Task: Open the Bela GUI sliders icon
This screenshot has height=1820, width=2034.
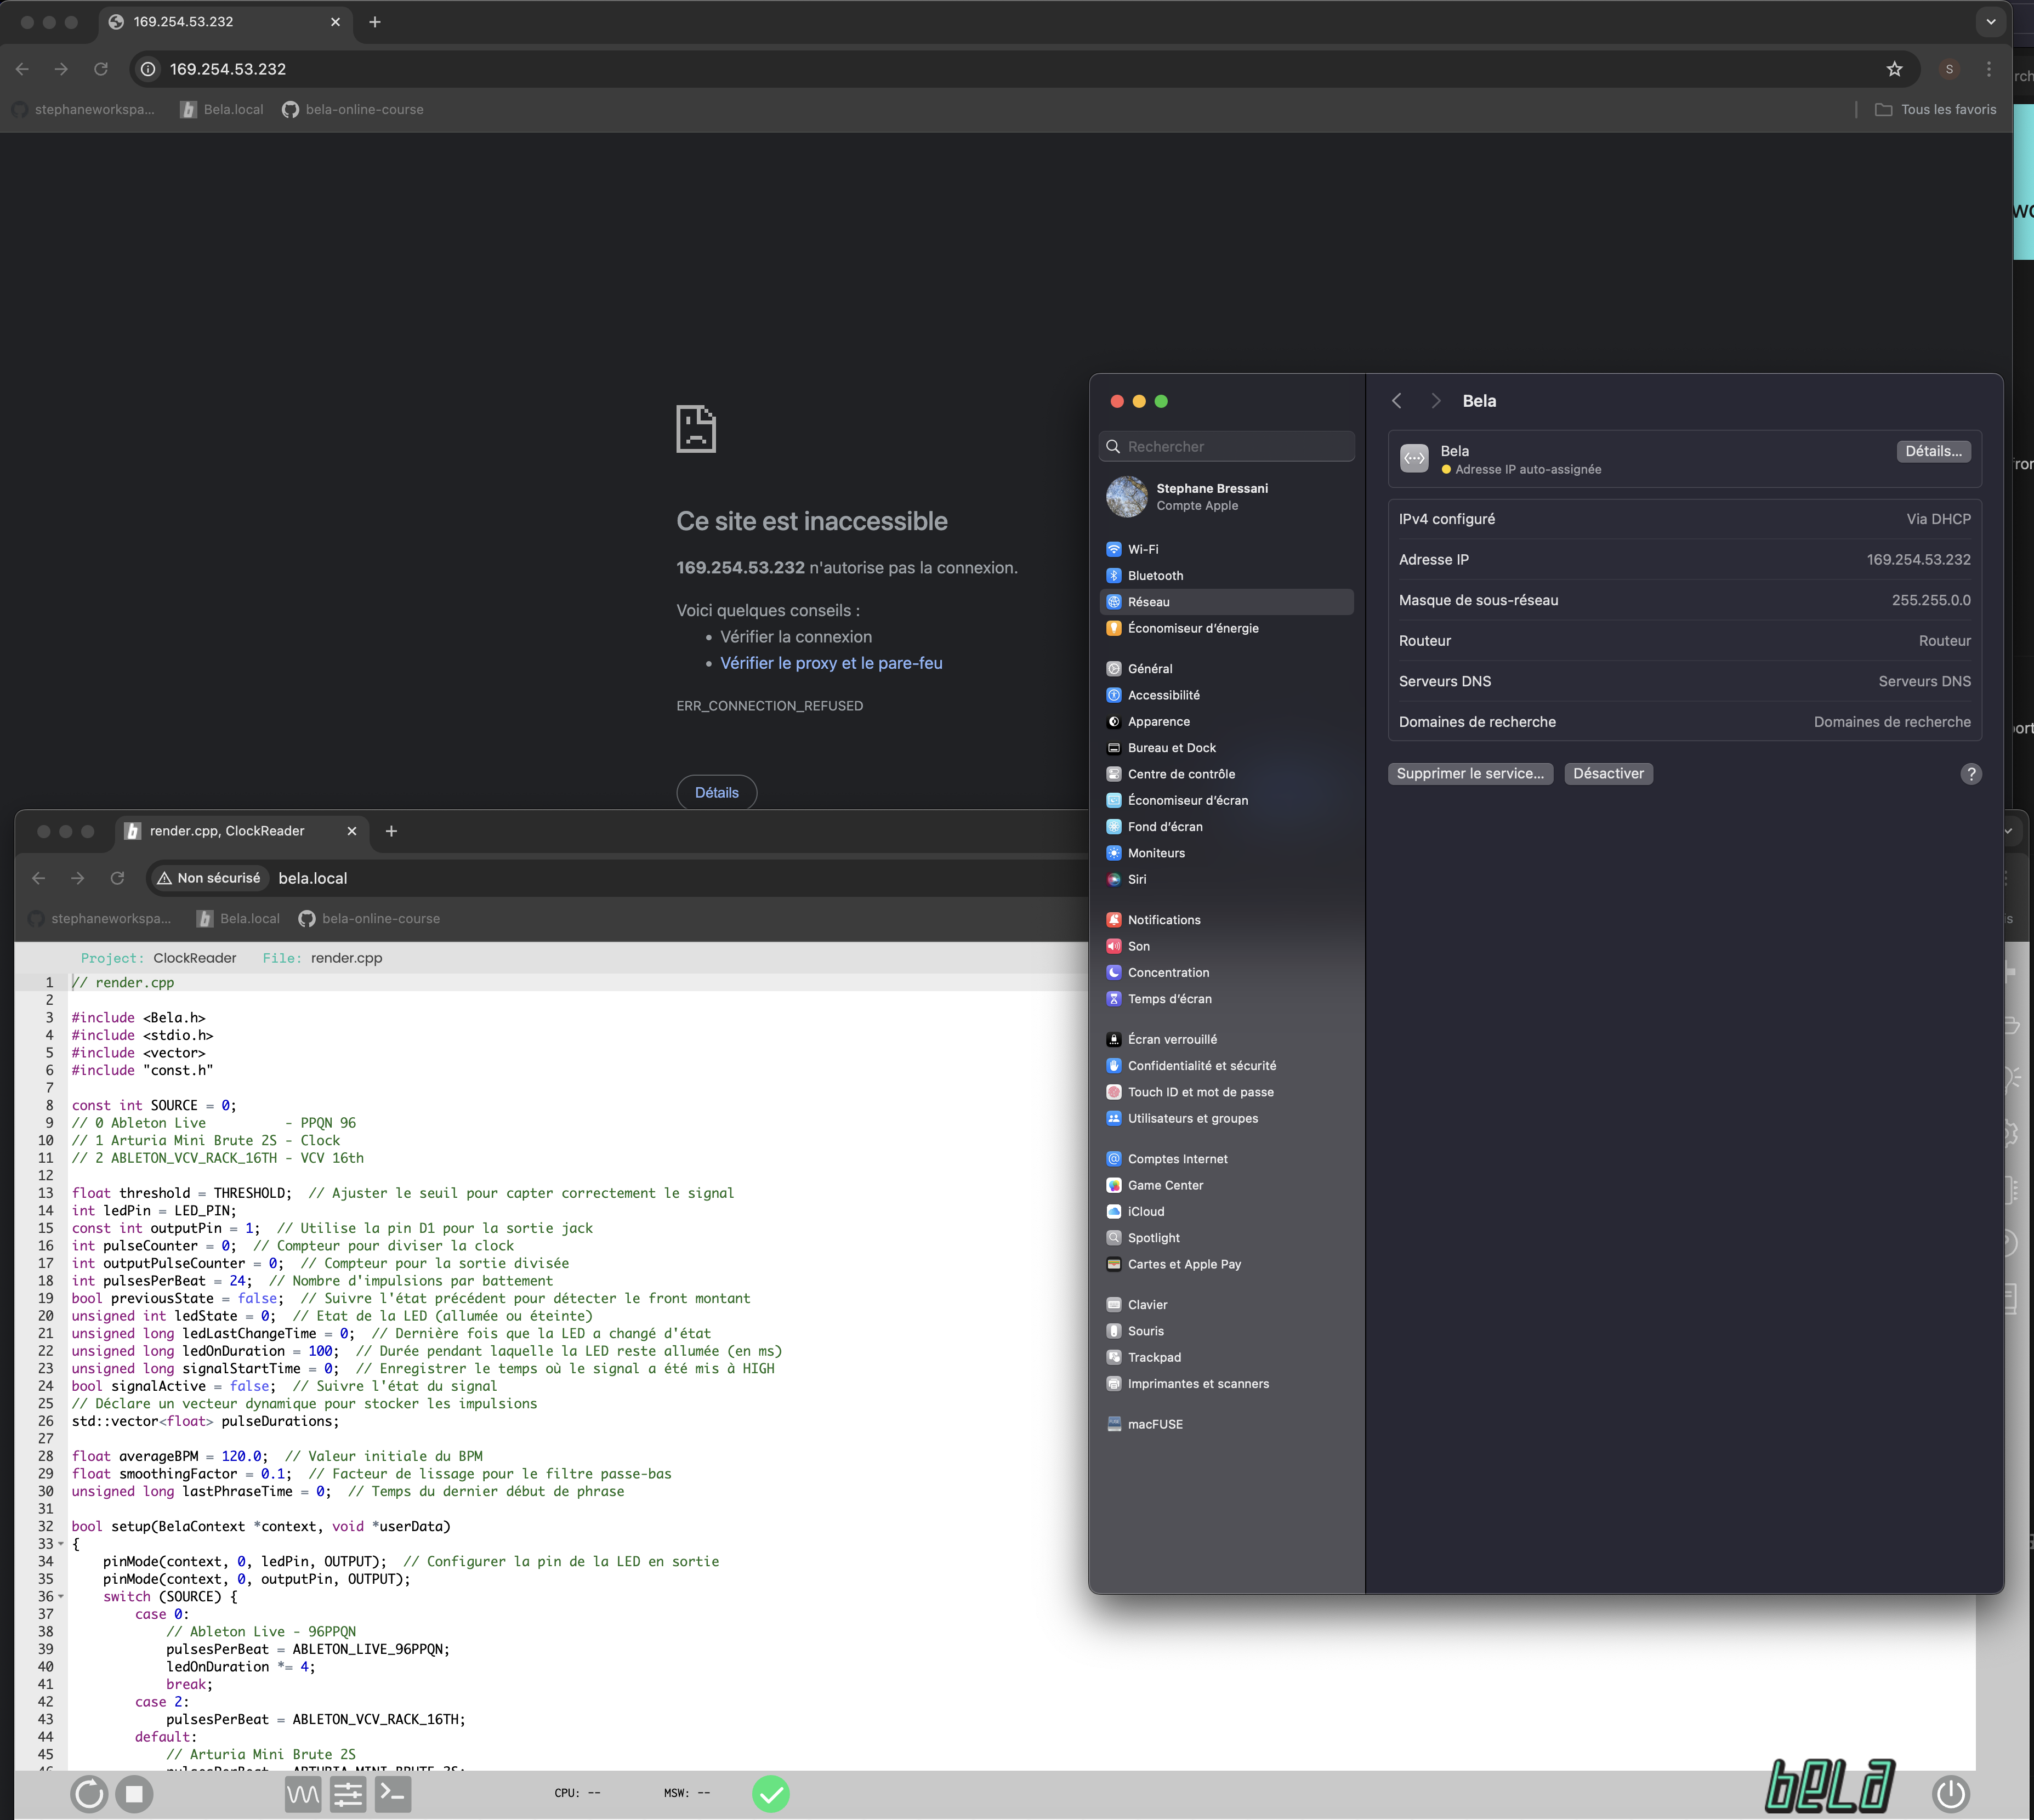Action: 348,1794
